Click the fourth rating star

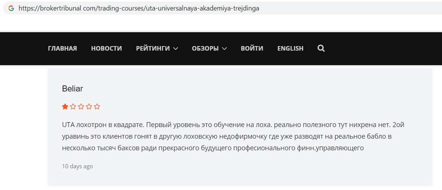(89, 107)
